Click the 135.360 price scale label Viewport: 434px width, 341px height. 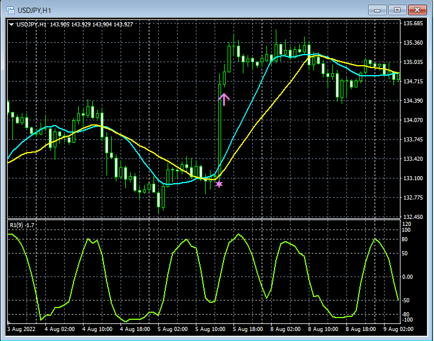click(x=413, y=43)
